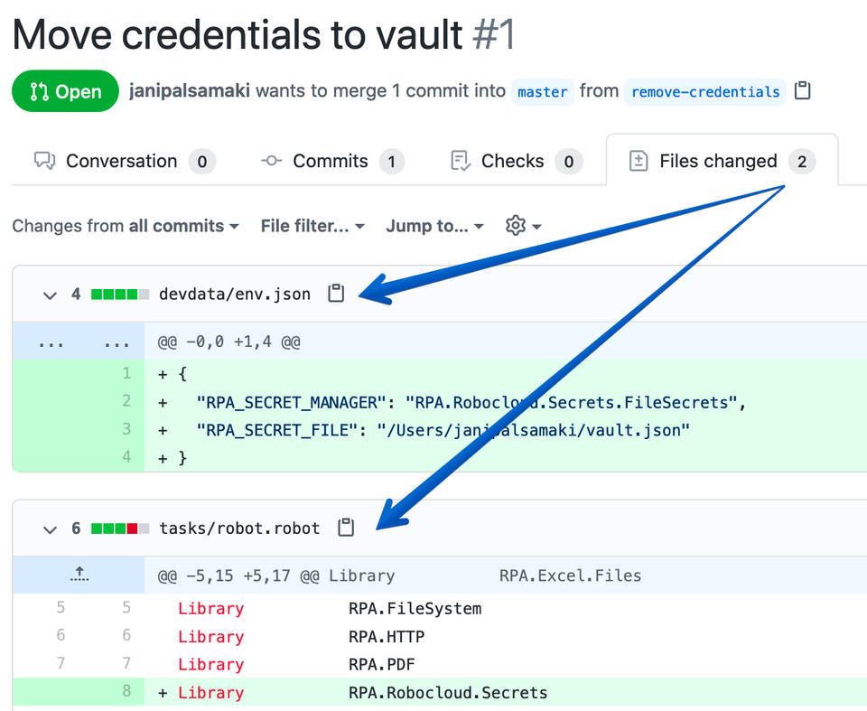Open the File filter dropdown
867x711 pixels.
pyautogui.click(x=312, y=226)
